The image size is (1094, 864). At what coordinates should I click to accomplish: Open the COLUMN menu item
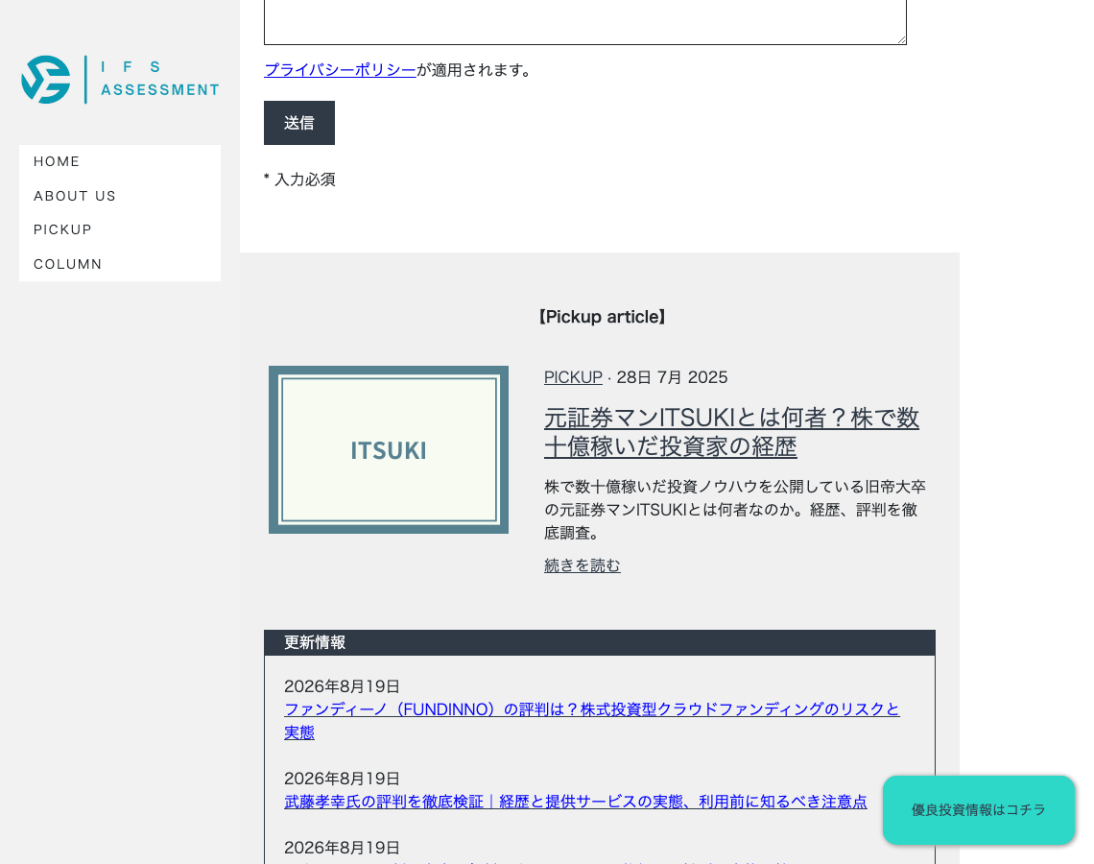click(x=68, y=265)
